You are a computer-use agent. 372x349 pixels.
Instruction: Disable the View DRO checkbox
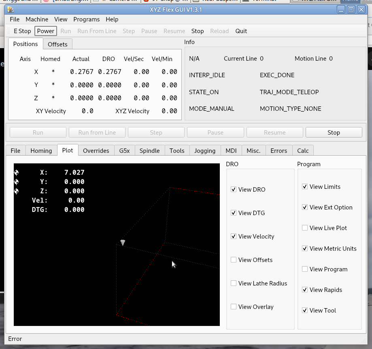[234, 190]
